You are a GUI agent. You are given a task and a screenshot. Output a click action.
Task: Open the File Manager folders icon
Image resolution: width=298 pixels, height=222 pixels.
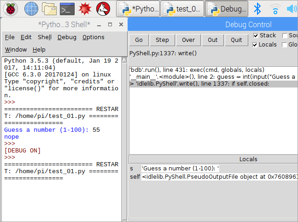pyautogui.click(x=49, y=9)
